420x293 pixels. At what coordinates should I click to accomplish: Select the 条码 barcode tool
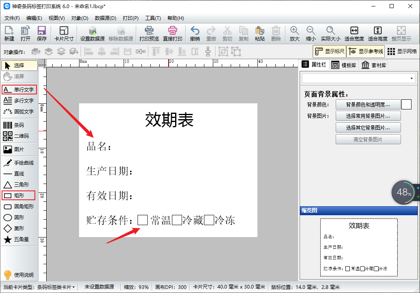tap(19, 125)
